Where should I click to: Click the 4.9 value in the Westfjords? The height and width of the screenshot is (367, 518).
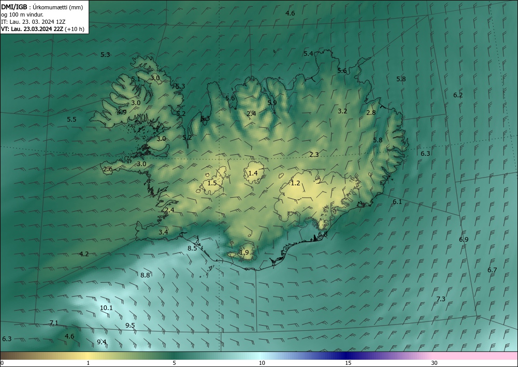point(122,112)
